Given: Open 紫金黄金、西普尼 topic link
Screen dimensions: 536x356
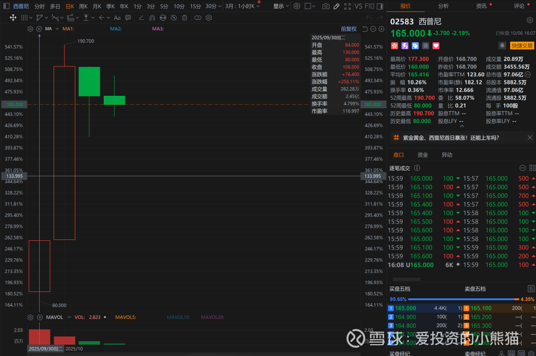Looking at the screenshot, I should (x=451, y=138).
